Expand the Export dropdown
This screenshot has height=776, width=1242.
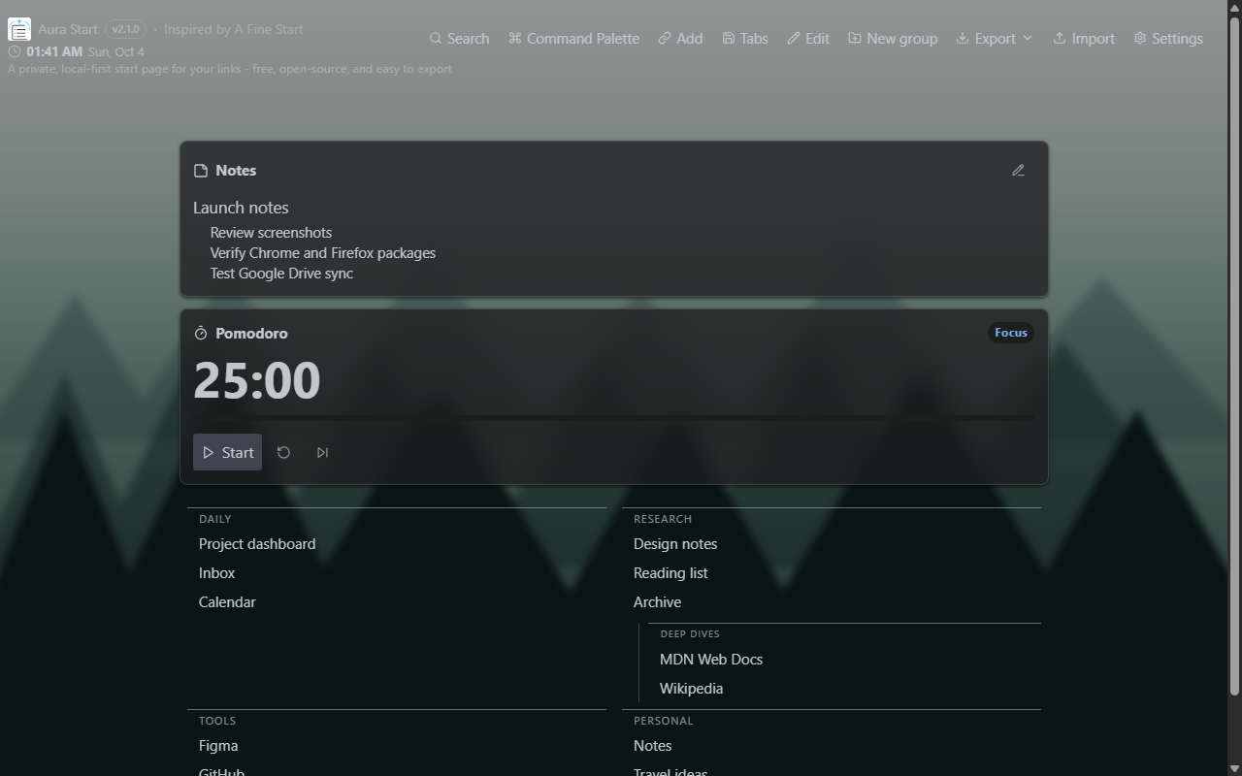995,39
